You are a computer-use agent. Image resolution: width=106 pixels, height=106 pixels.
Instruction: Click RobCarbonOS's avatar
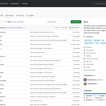click(85, 84)
